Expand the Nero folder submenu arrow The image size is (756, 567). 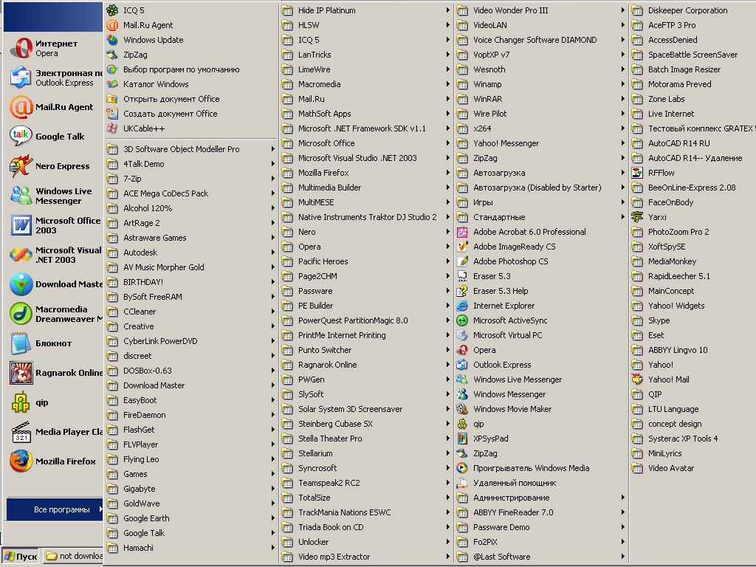[448, 232]
